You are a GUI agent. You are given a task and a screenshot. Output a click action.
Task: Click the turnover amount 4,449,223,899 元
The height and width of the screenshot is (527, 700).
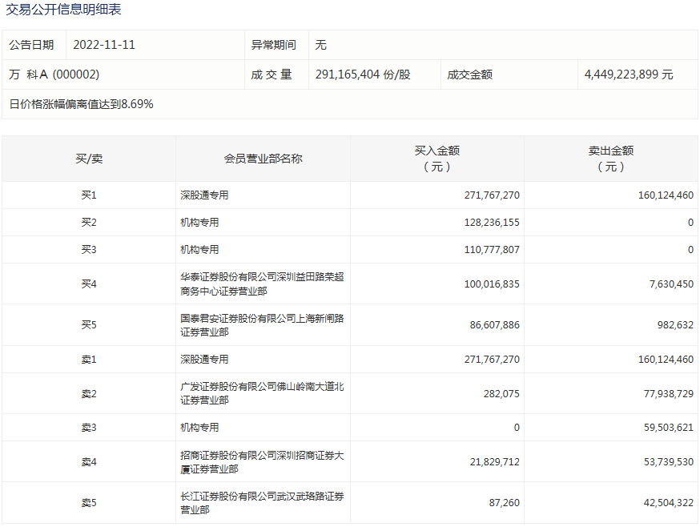coord(629,74)
